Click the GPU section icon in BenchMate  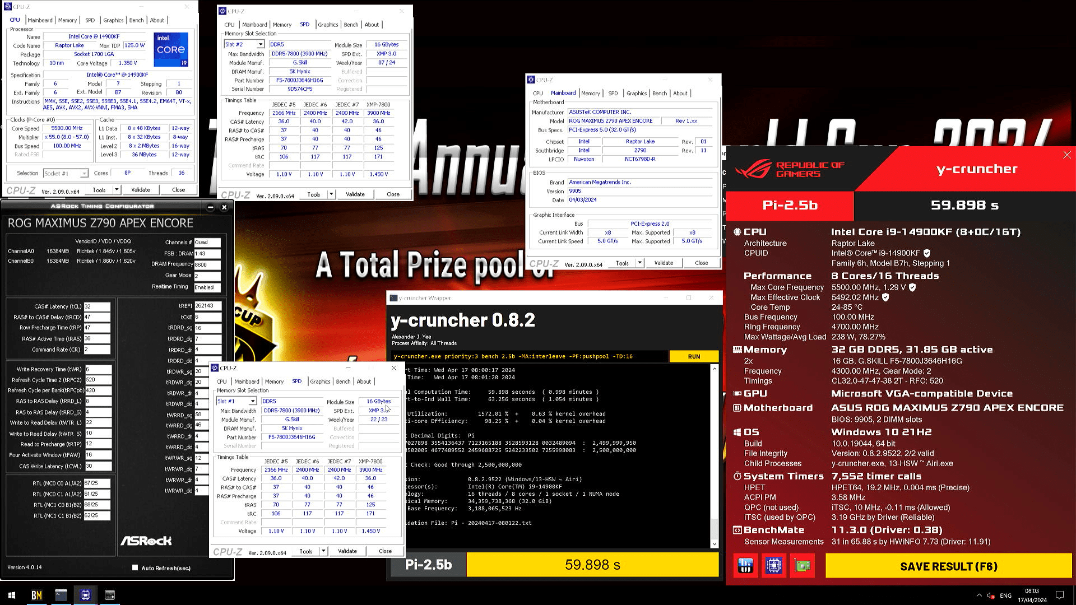[738, 394]
